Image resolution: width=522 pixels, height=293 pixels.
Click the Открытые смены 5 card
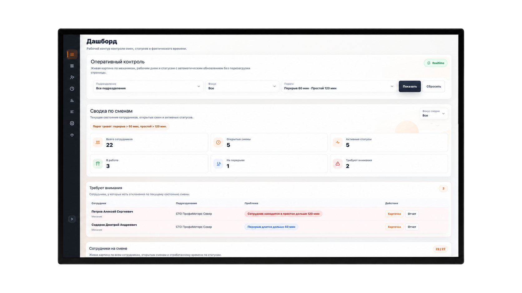pos(269,142)
